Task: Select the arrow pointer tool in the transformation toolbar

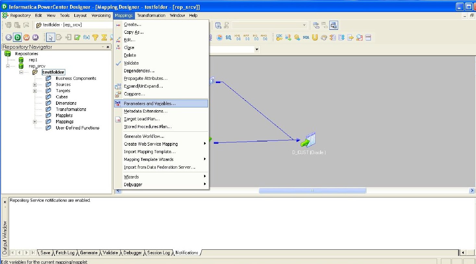Action: click(x=50, y=37)
